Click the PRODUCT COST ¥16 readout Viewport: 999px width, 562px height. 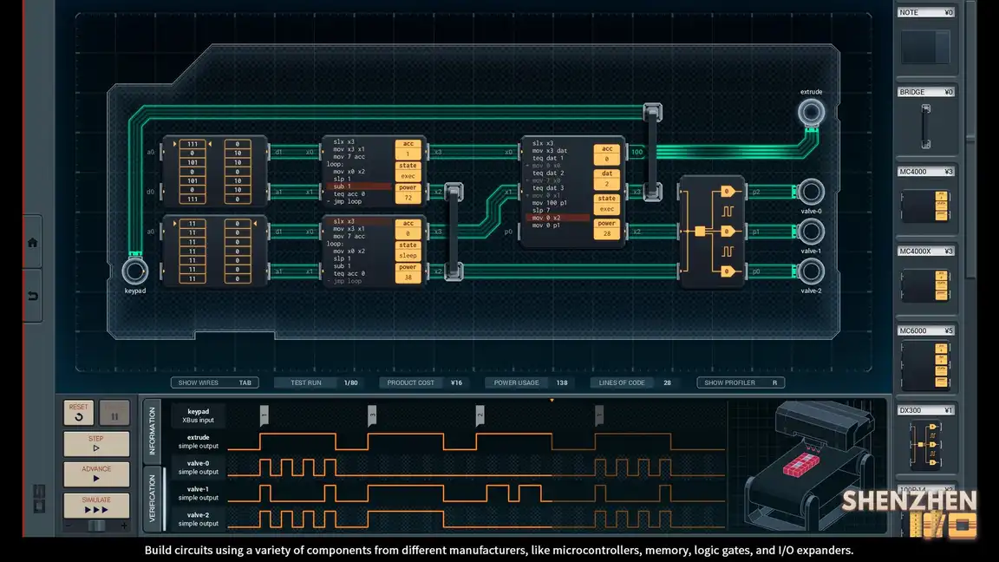point(424,383)
